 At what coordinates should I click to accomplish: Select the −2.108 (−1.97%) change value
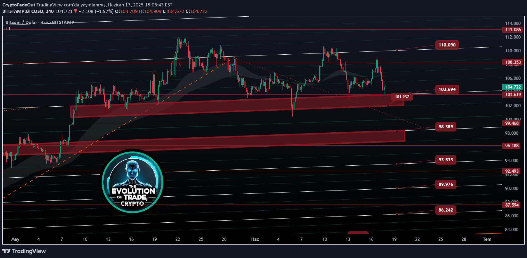[96, 11]
